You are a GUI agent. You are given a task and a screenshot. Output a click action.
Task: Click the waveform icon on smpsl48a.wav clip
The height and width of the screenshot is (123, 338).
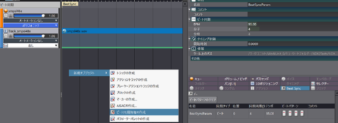(x=64, y=31)
